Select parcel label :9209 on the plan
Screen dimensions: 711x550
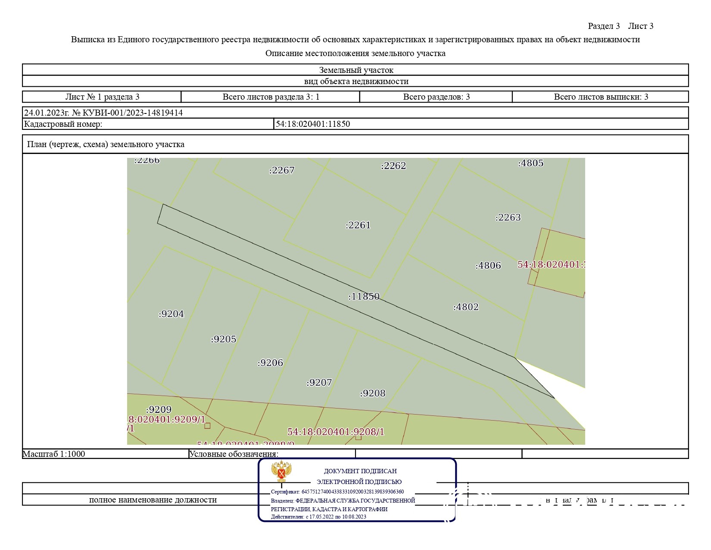[x=159, y=410]
